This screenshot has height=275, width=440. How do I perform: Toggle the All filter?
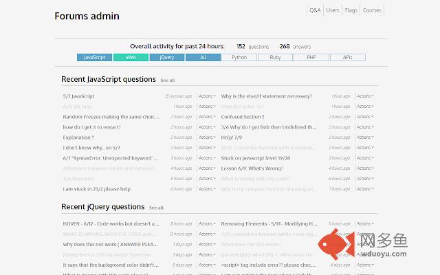point(203,57)
